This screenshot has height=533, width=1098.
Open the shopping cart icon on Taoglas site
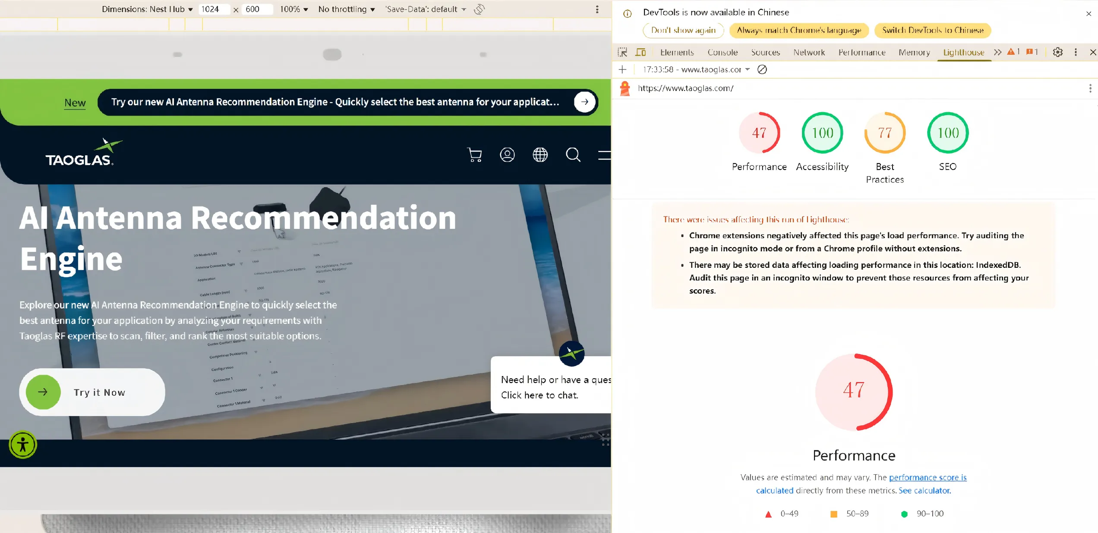point(474,155)
